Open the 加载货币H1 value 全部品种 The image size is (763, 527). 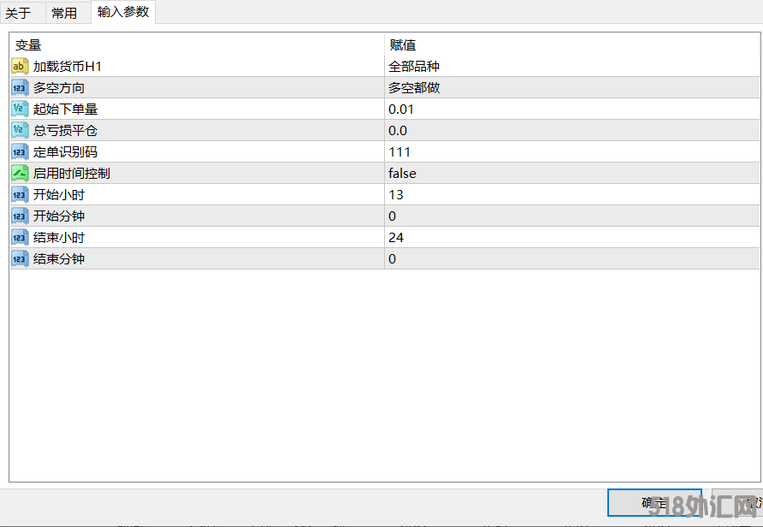[414, 66]
